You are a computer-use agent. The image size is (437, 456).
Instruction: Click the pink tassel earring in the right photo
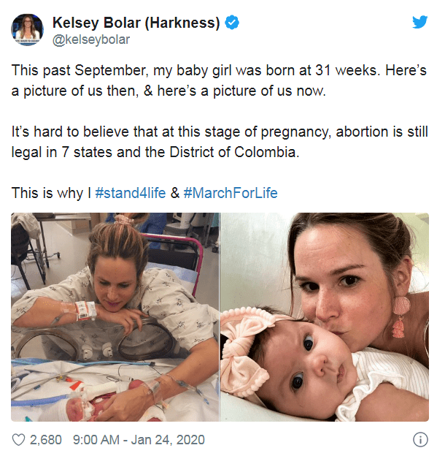coord(401,317)
